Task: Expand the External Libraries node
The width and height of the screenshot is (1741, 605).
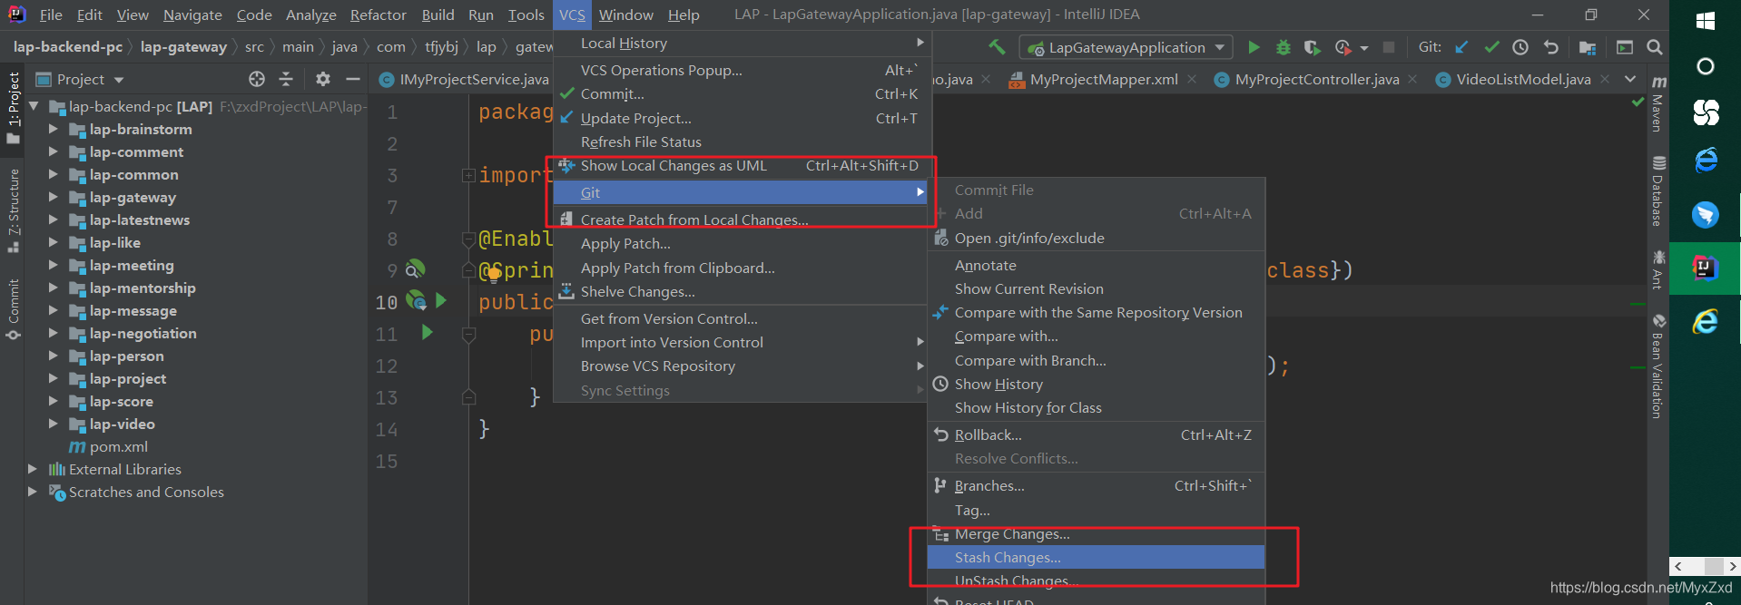Action: [33, 469]
